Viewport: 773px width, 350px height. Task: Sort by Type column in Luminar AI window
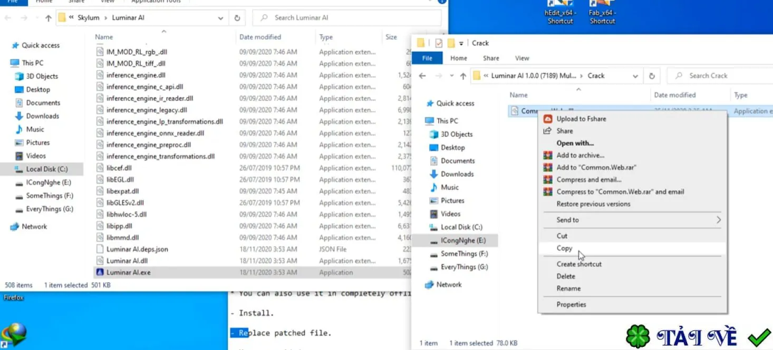point(326,37)
